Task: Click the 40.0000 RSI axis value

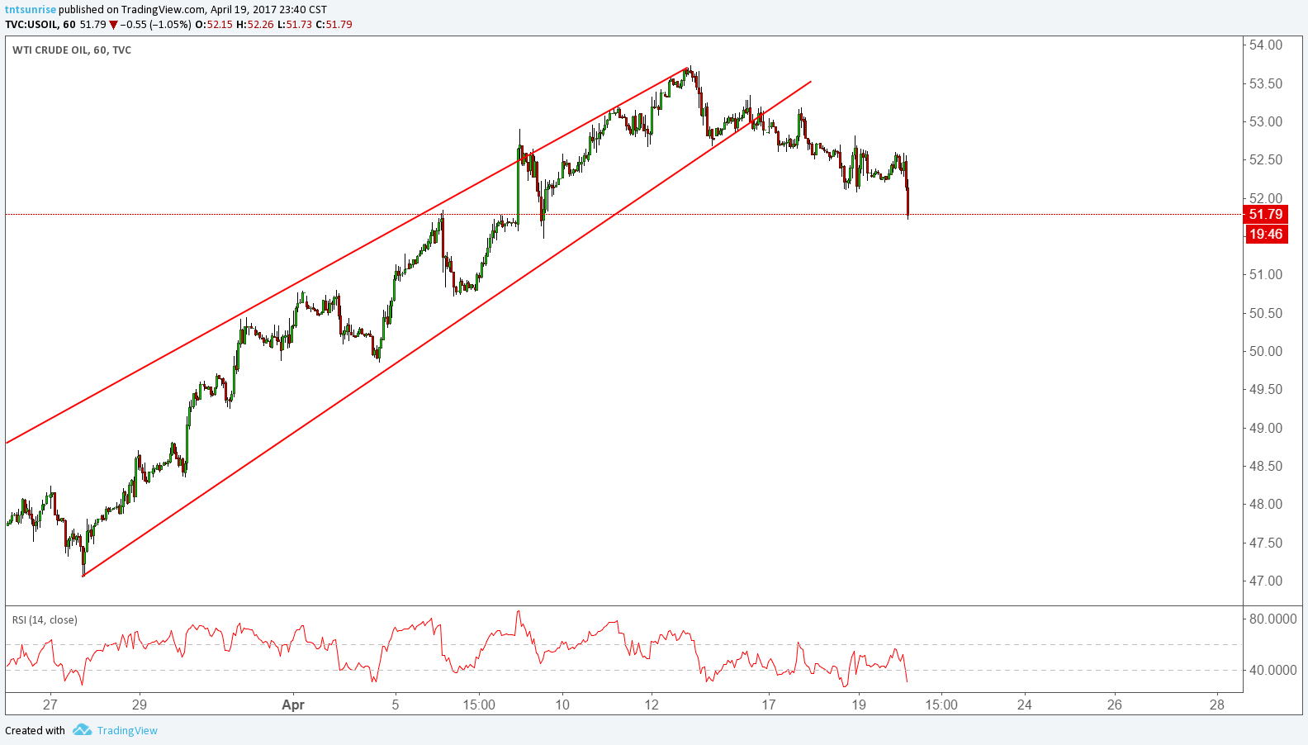Action: [1272, 670]
